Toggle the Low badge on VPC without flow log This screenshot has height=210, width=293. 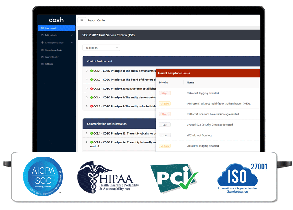(x=165, y=135)
